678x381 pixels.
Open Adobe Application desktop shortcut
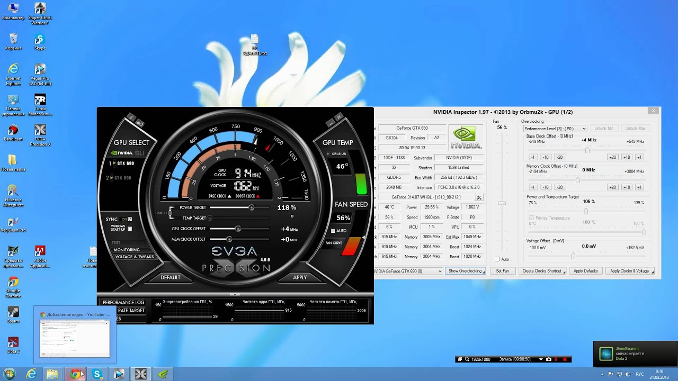click(40, 257)
